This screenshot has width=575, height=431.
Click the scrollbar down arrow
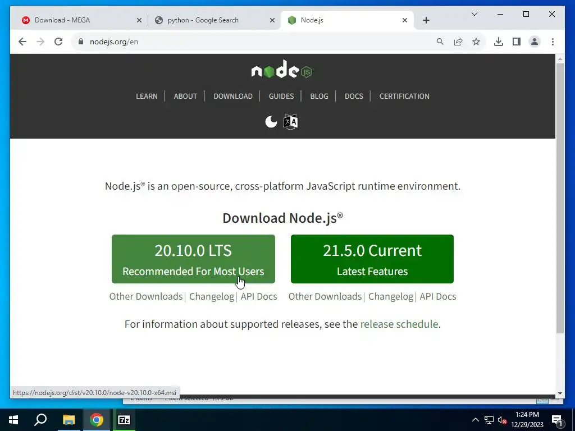(560, 393)
